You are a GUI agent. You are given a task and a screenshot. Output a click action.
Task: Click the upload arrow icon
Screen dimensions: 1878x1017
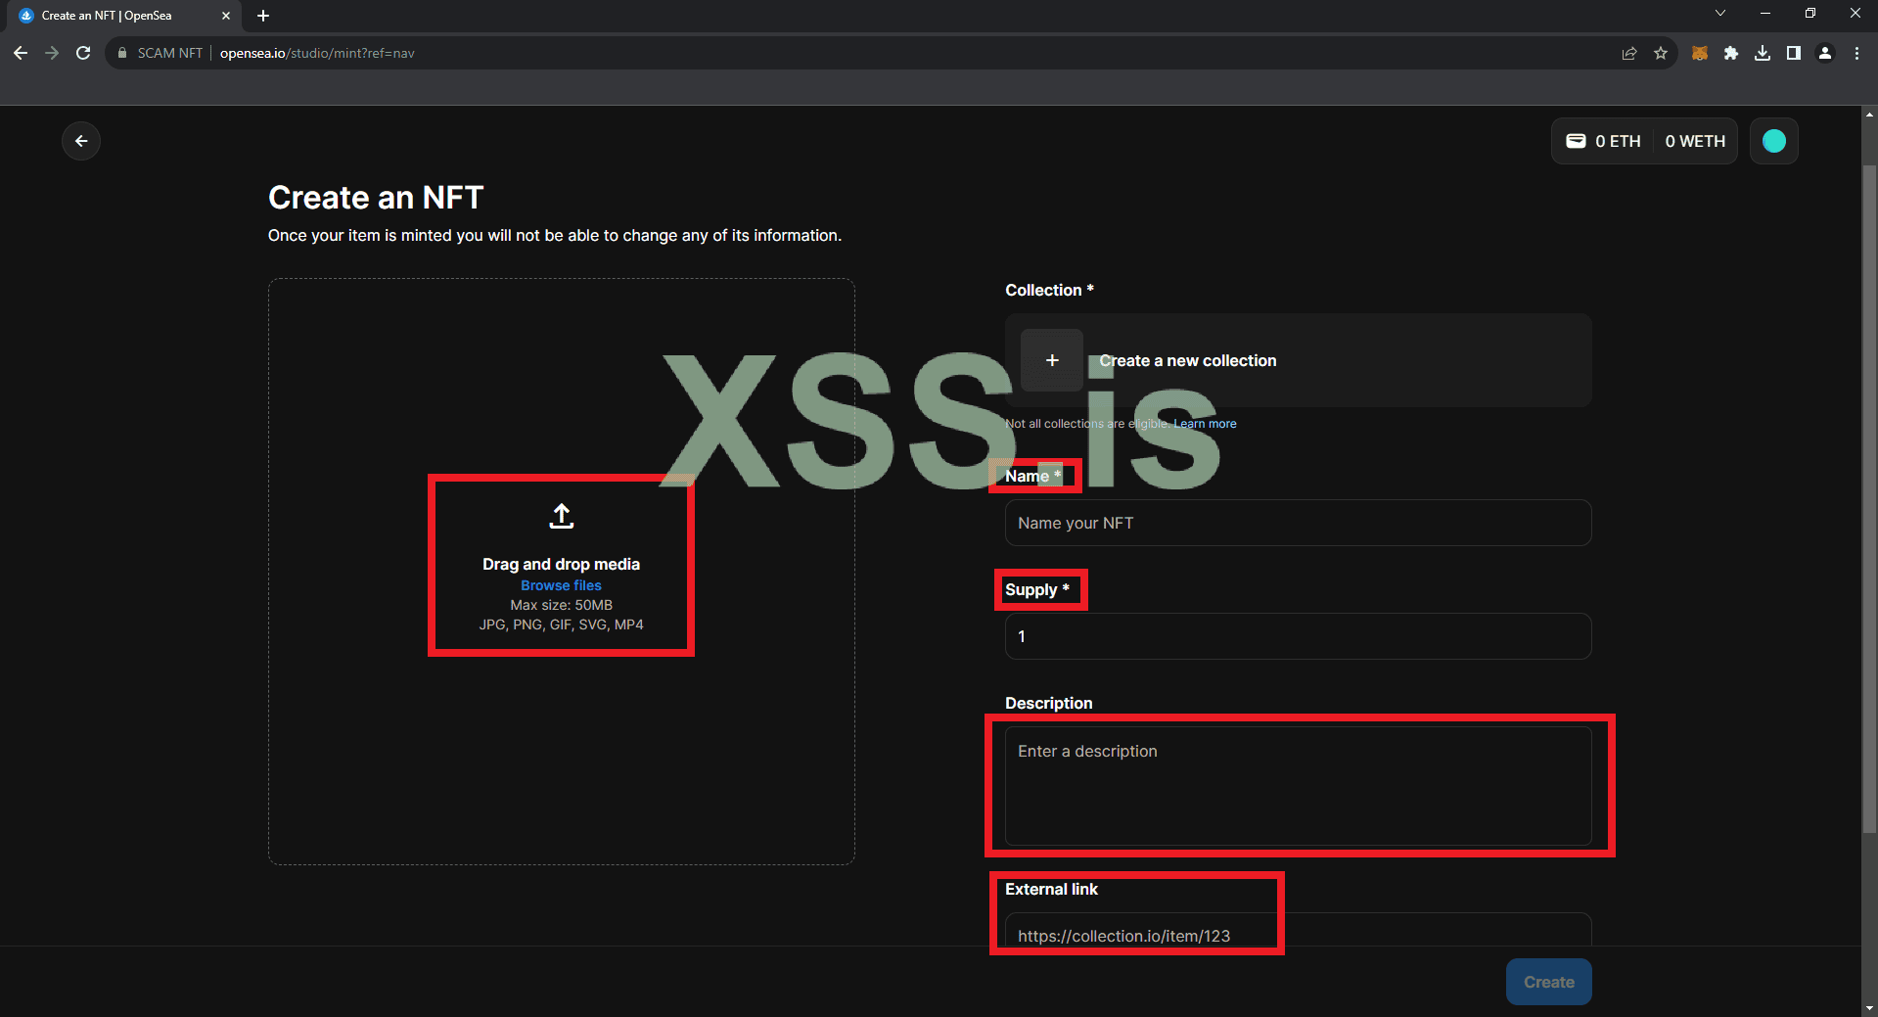pos(562,516)
